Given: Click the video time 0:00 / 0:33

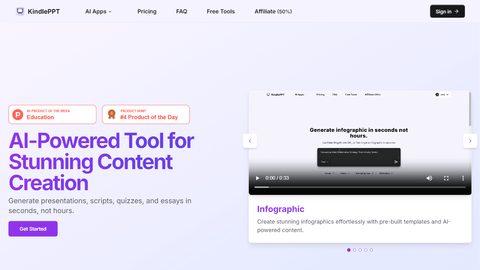Looking at the screenshot, I should (x=277, y=178).
